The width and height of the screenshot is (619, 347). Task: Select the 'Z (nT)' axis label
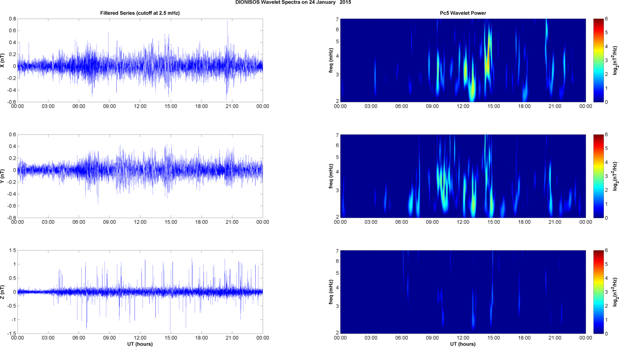[3, 292]
